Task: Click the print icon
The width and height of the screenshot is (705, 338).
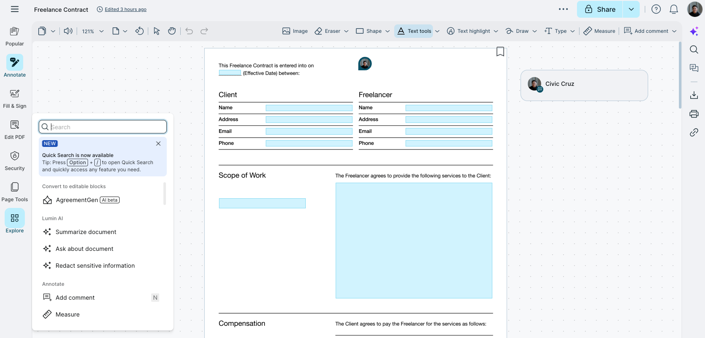Action: tap(694, 114)
